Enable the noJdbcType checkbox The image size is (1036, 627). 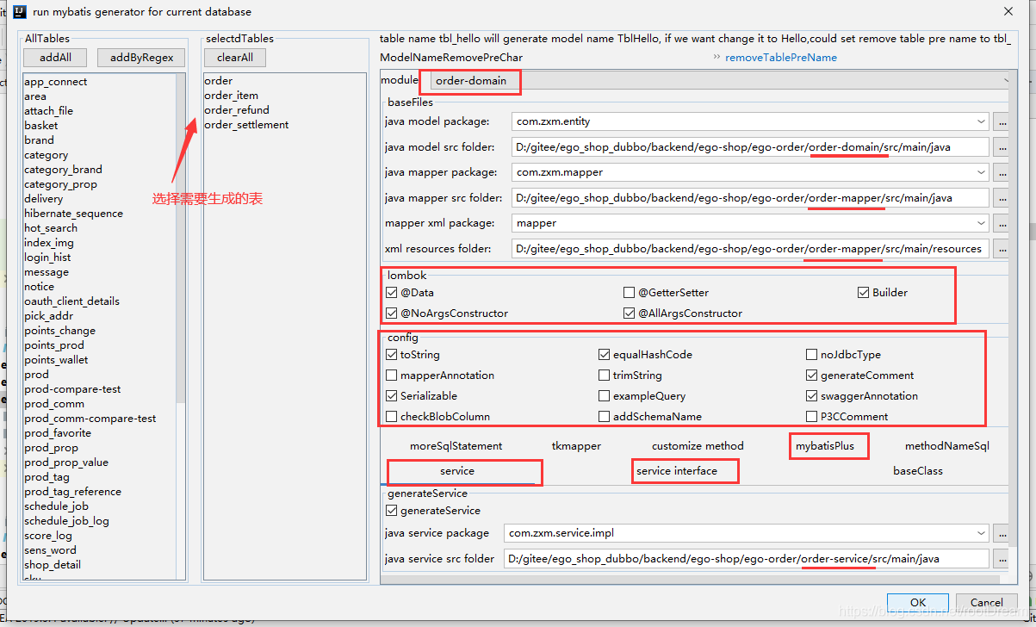coord(811,355)
